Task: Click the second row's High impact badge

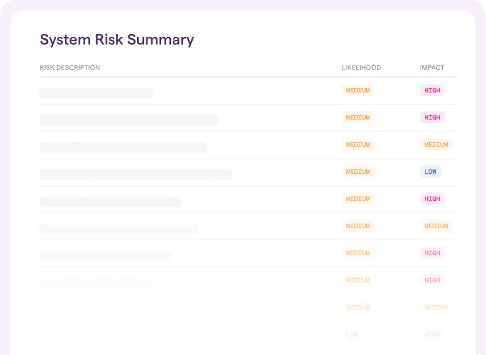Action: [432, 118]
